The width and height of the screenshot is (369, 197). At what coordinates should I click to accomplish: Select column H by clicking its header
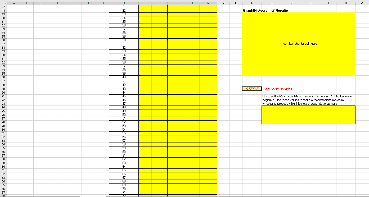tap(124, 3)
